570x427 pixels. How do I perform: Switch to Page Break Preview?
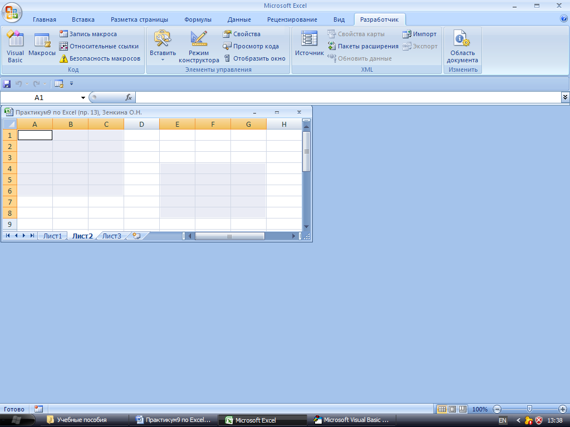coord(463,409)
